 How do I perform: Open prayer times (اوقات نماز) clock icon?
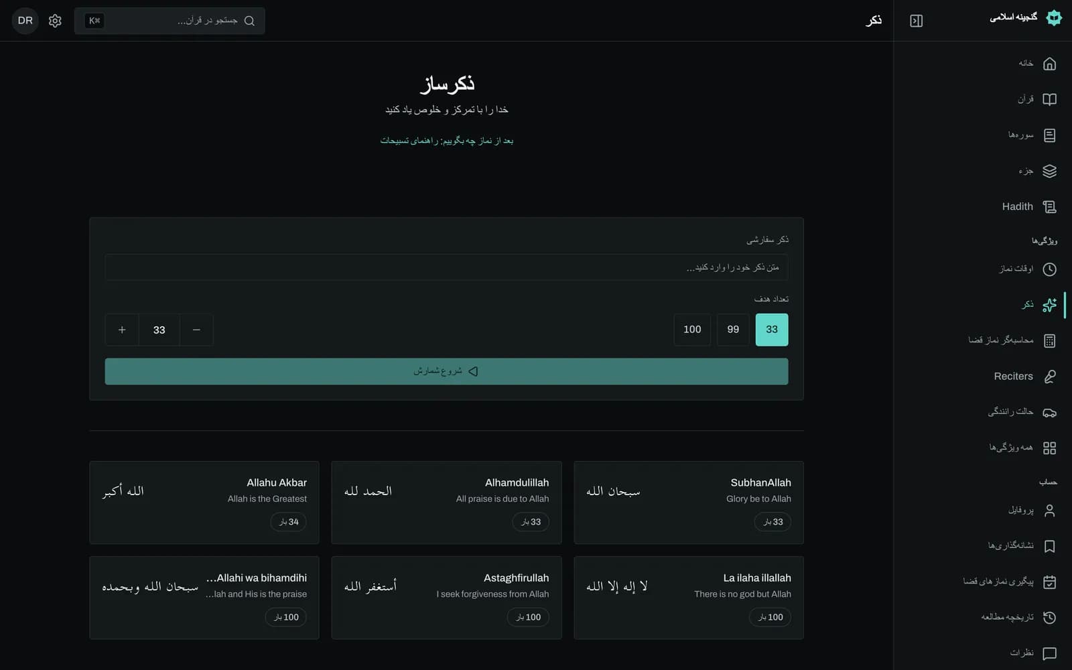1049,269
